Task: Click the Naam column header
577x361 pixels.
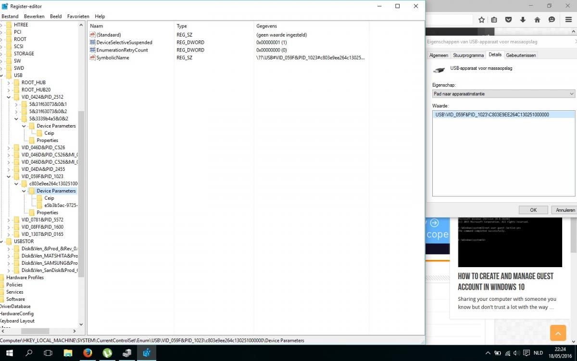Action: (131, 26)
